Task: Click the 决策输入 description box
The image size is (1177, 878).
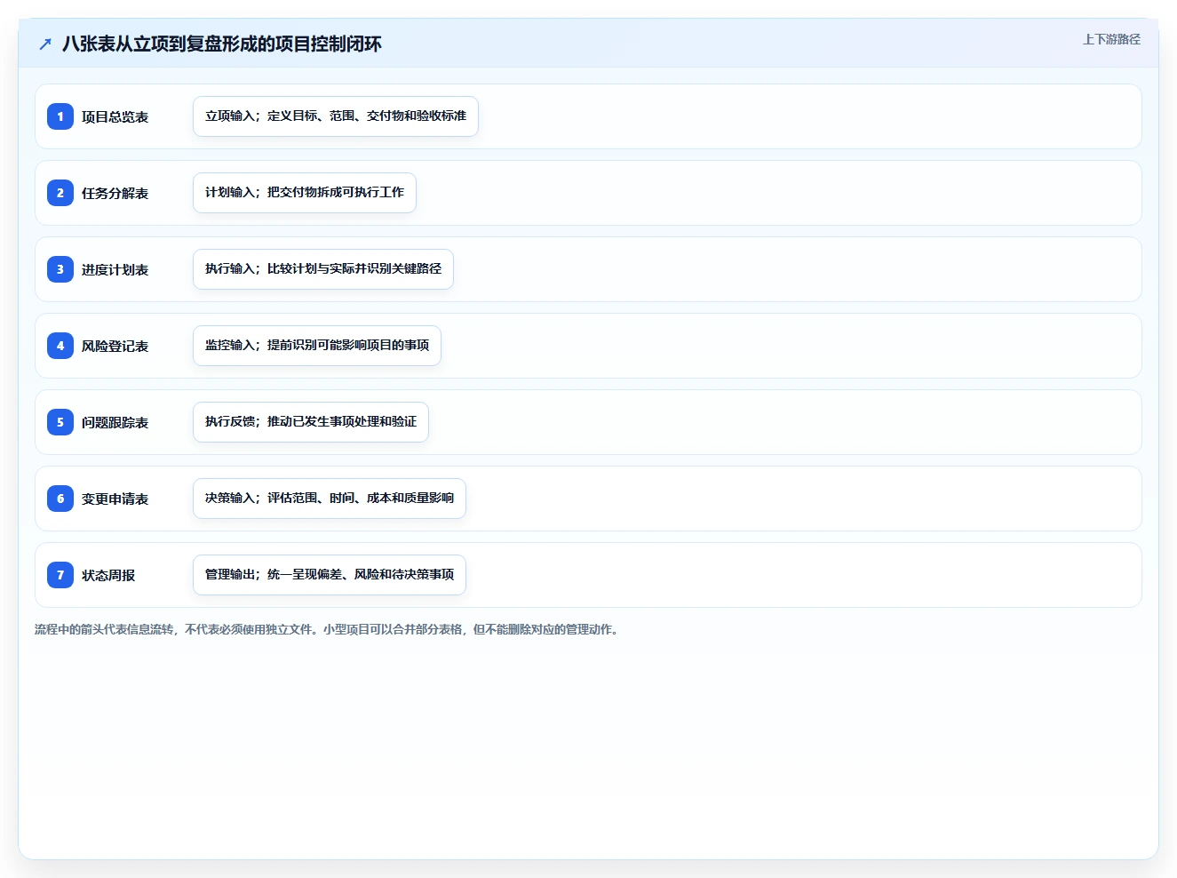Action: tap(330, 499)
